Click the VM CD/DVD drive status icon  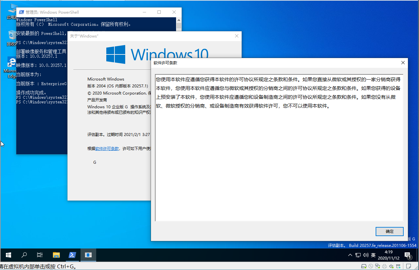pos(371,266)
